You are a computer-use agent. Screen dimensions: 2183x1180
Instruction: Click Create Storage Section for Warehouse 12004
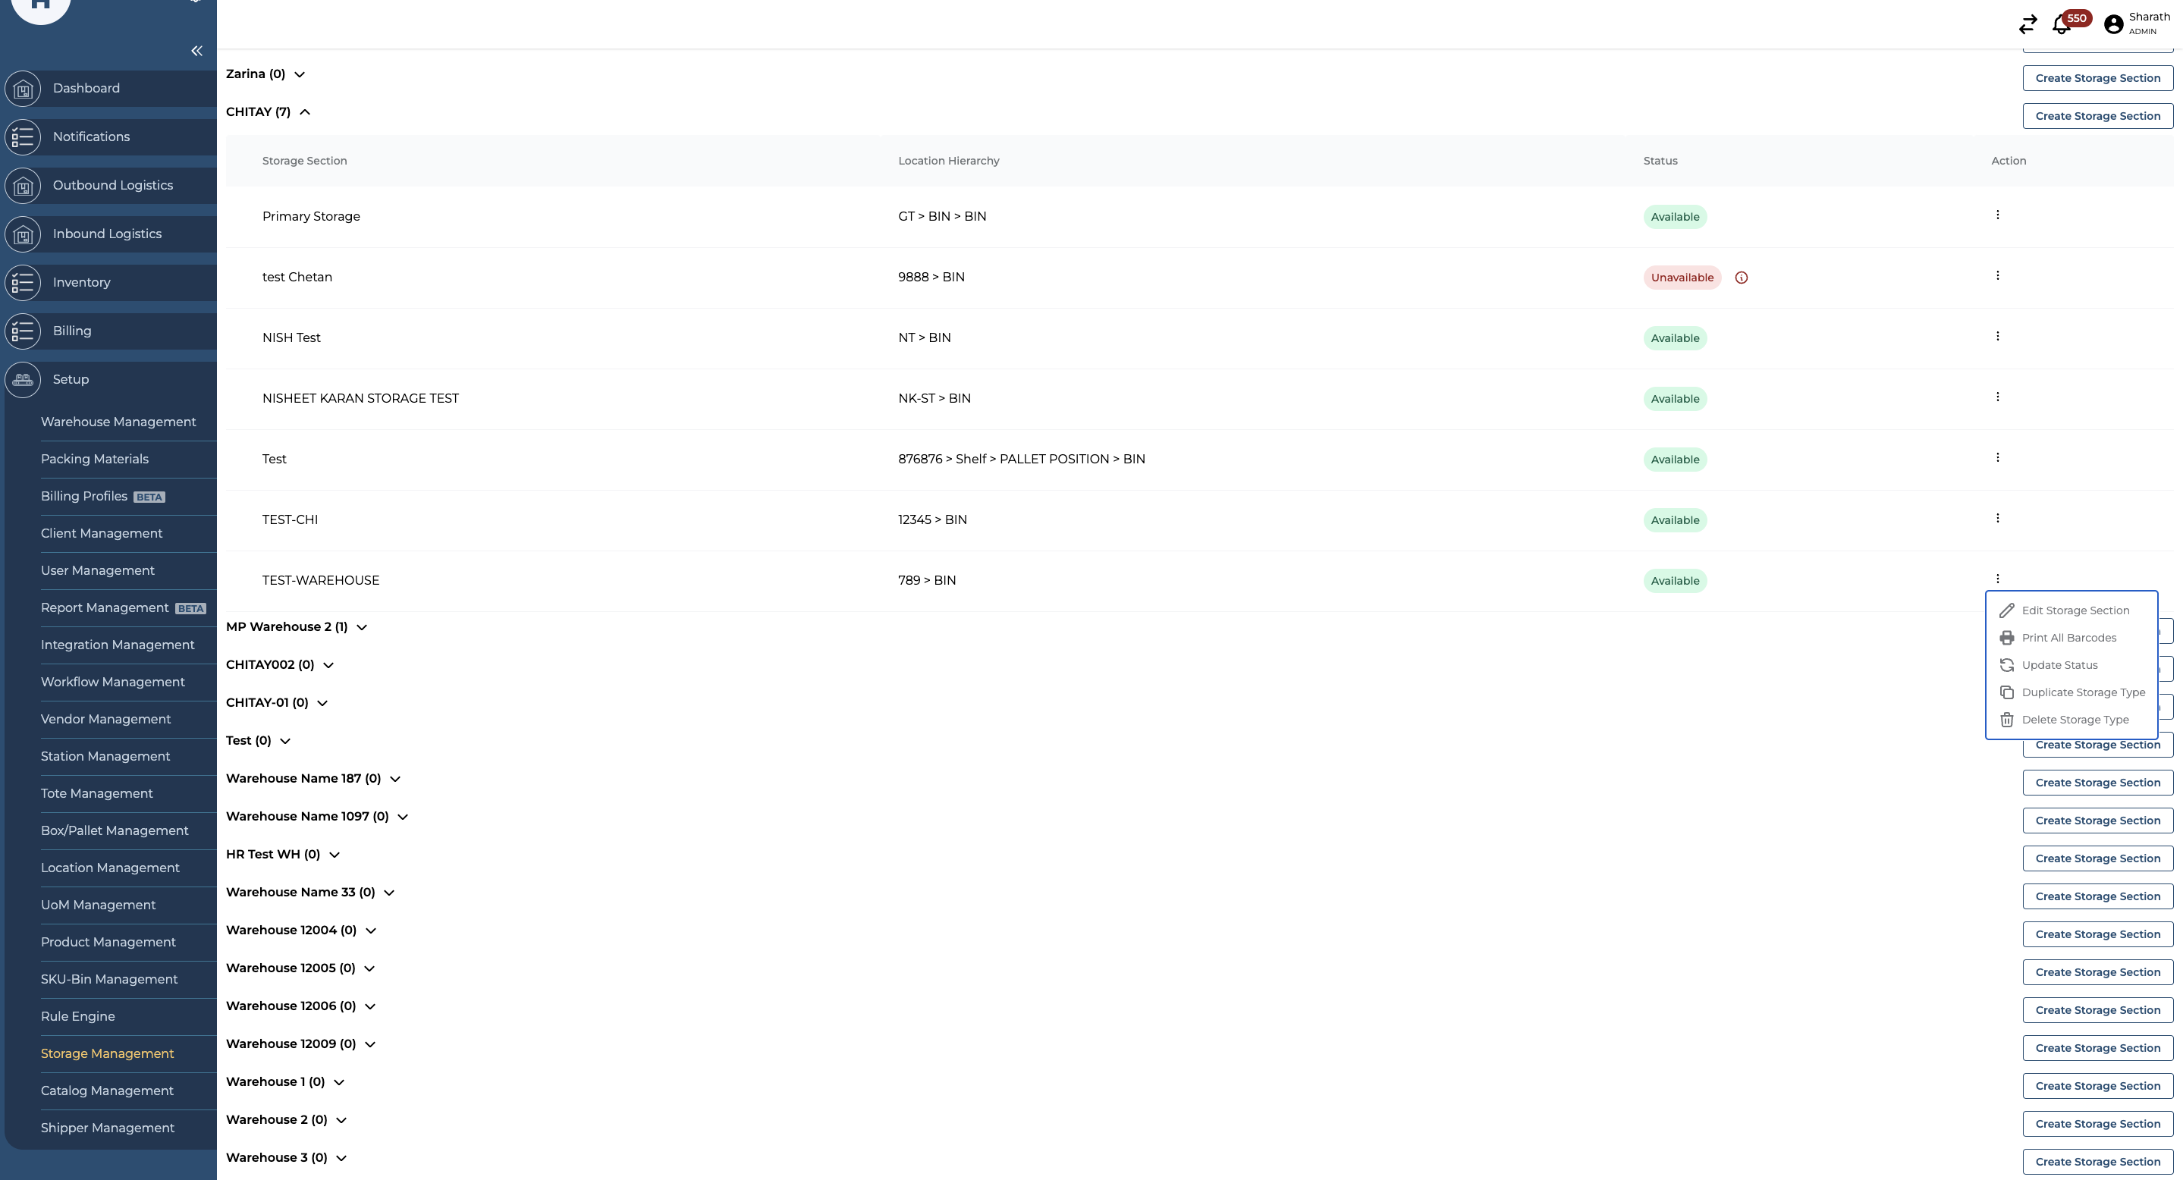pos(2097,934)
